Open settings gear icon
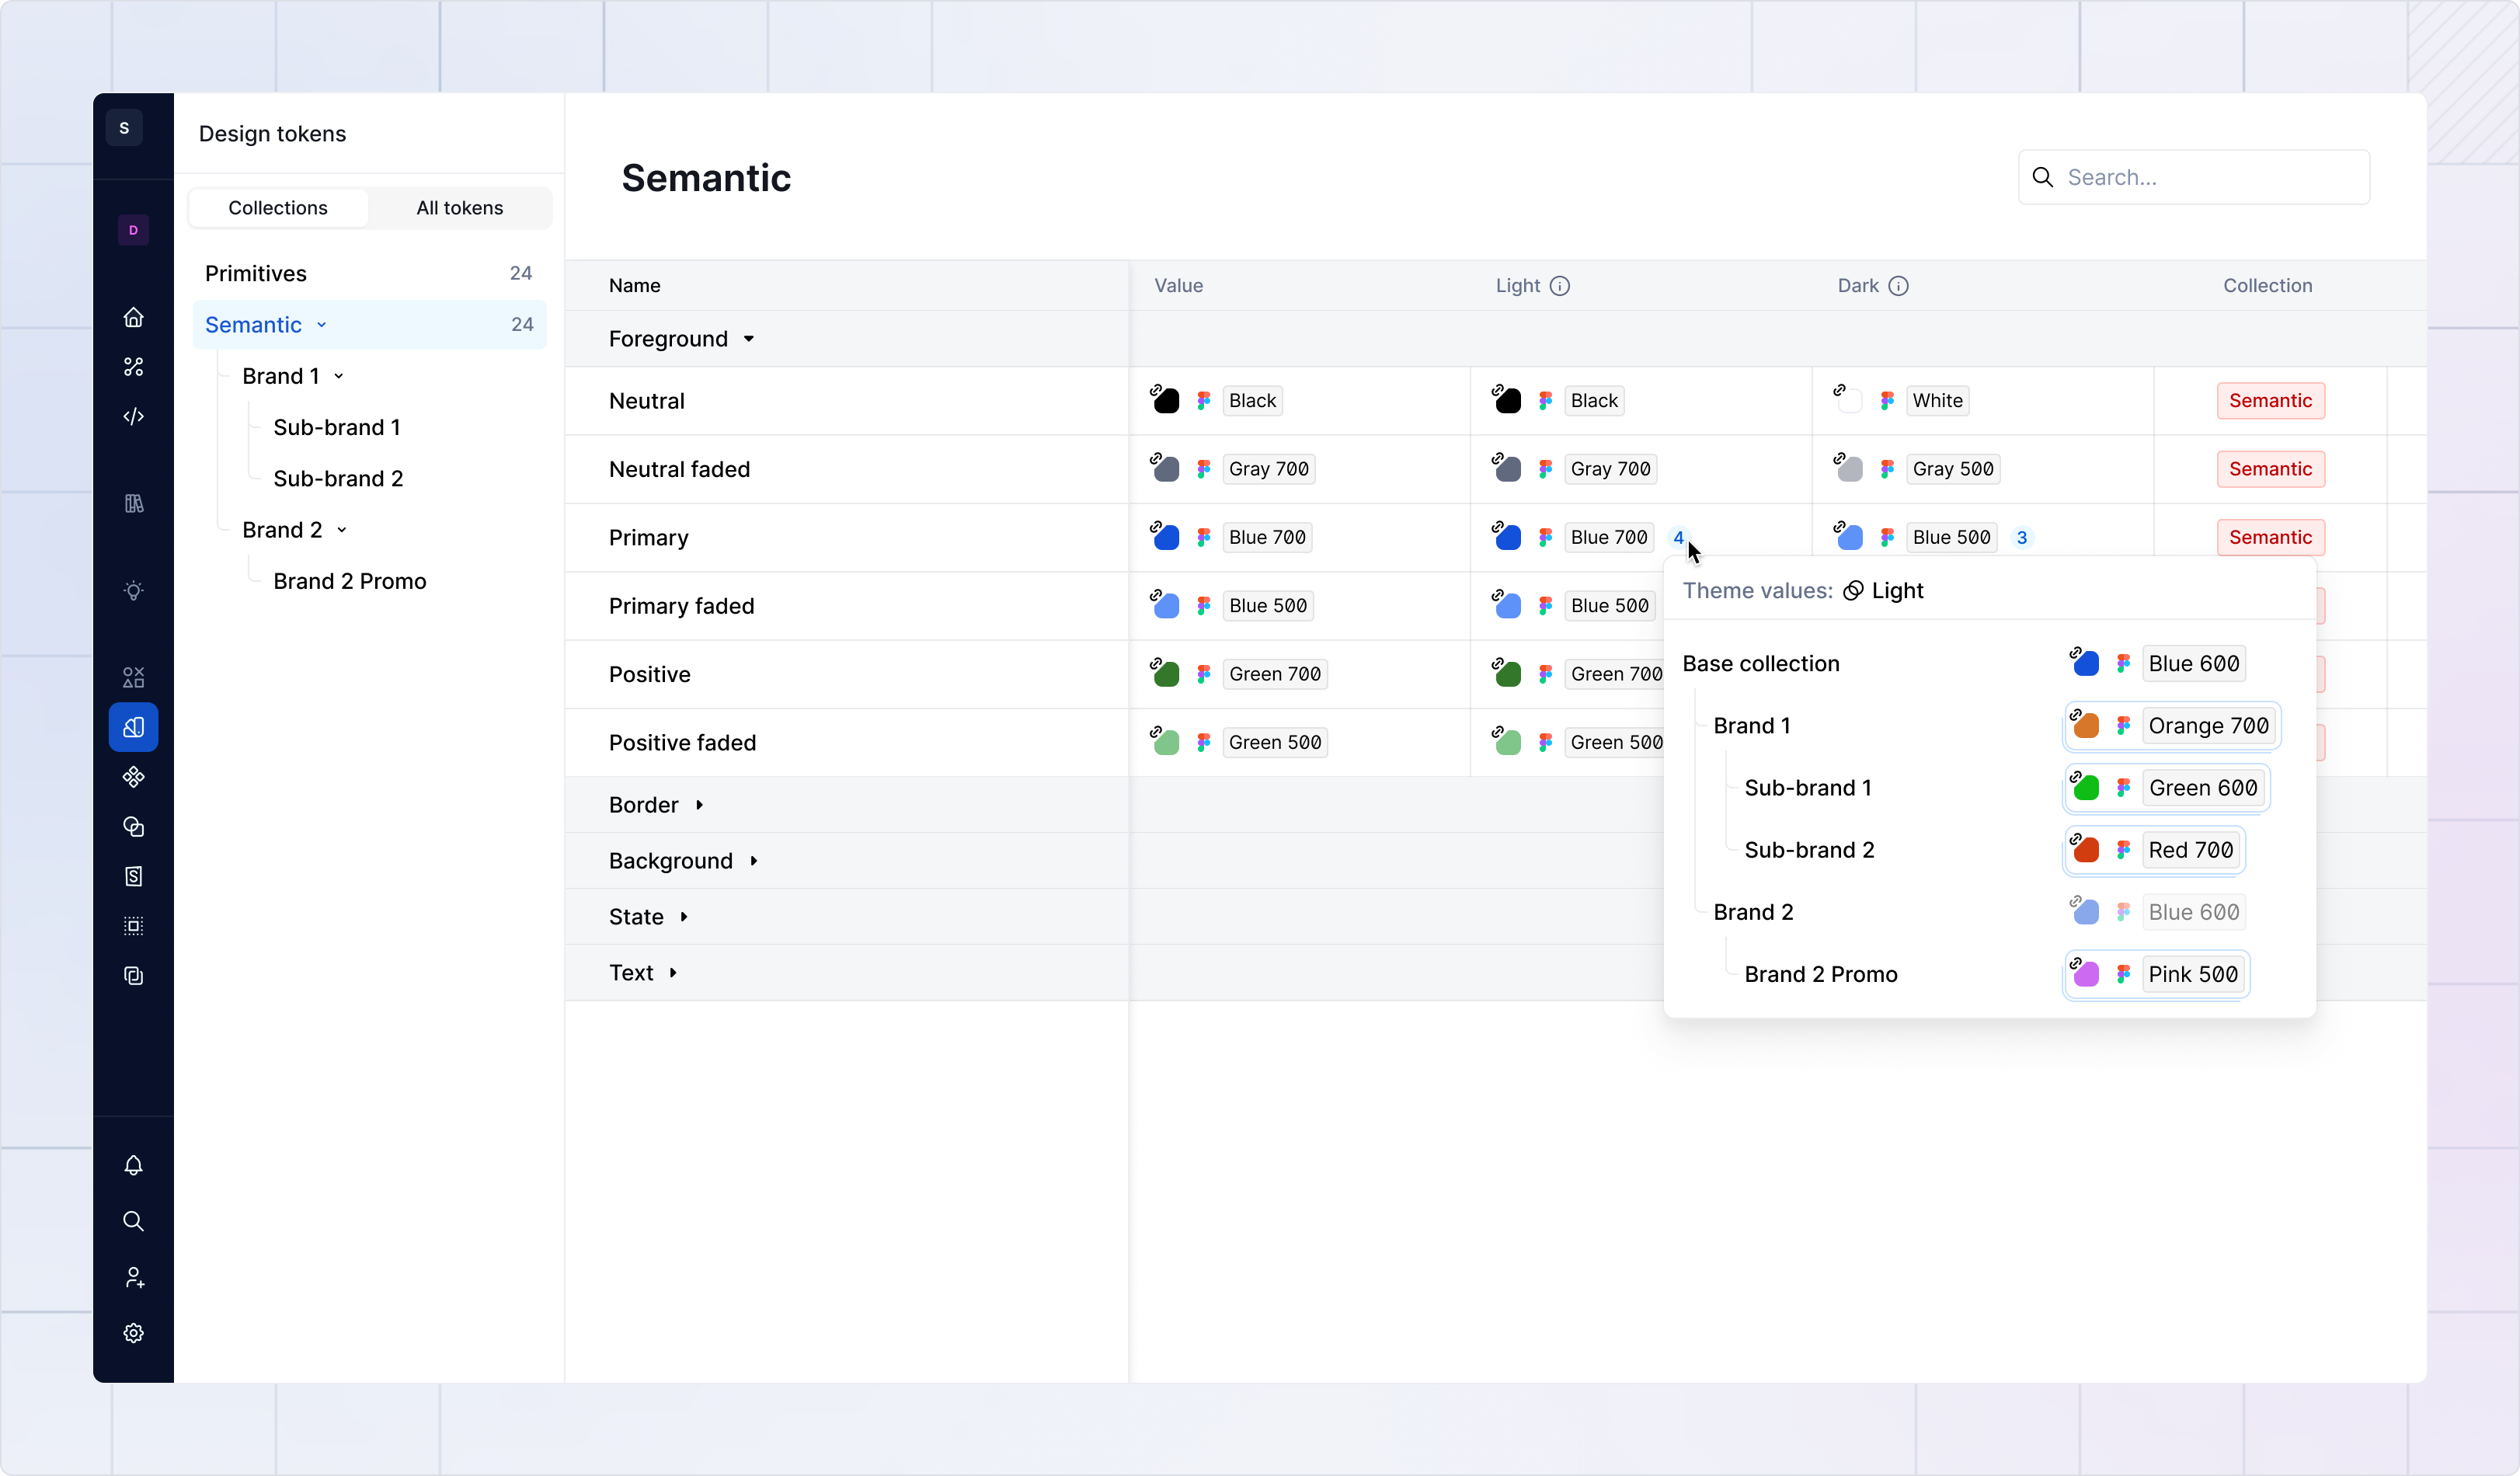This screenshot has width=2520, height=1476. coord(133,1333)
